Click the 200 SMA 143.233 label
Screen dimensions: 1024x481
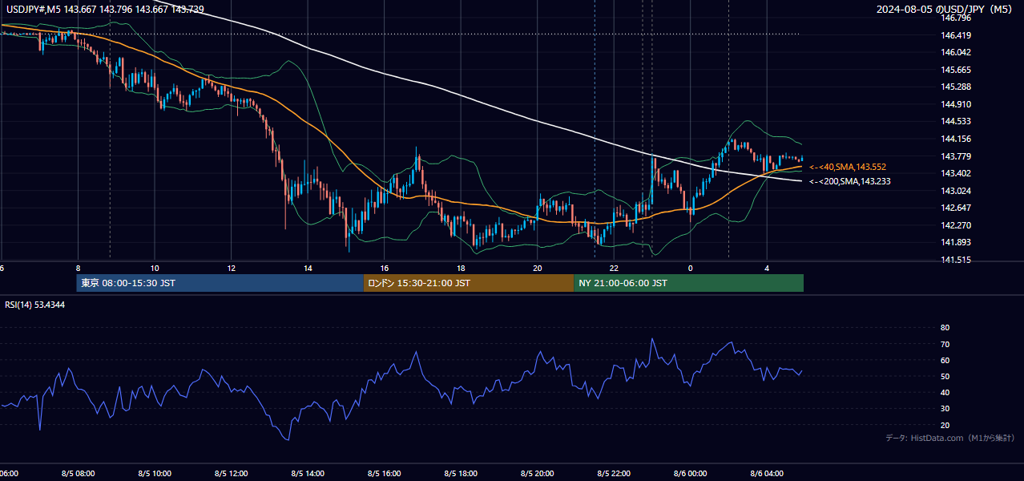[850, 181]
